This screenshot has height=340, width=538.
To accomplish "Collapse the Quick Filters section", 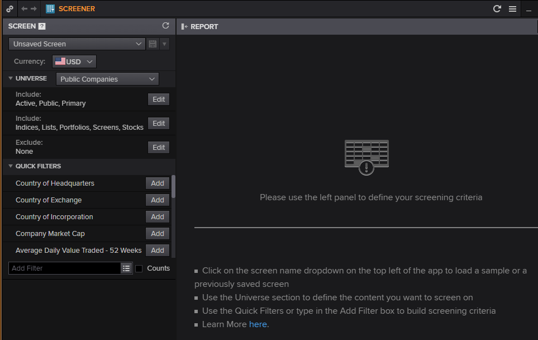I will click(x=11, y=166).
